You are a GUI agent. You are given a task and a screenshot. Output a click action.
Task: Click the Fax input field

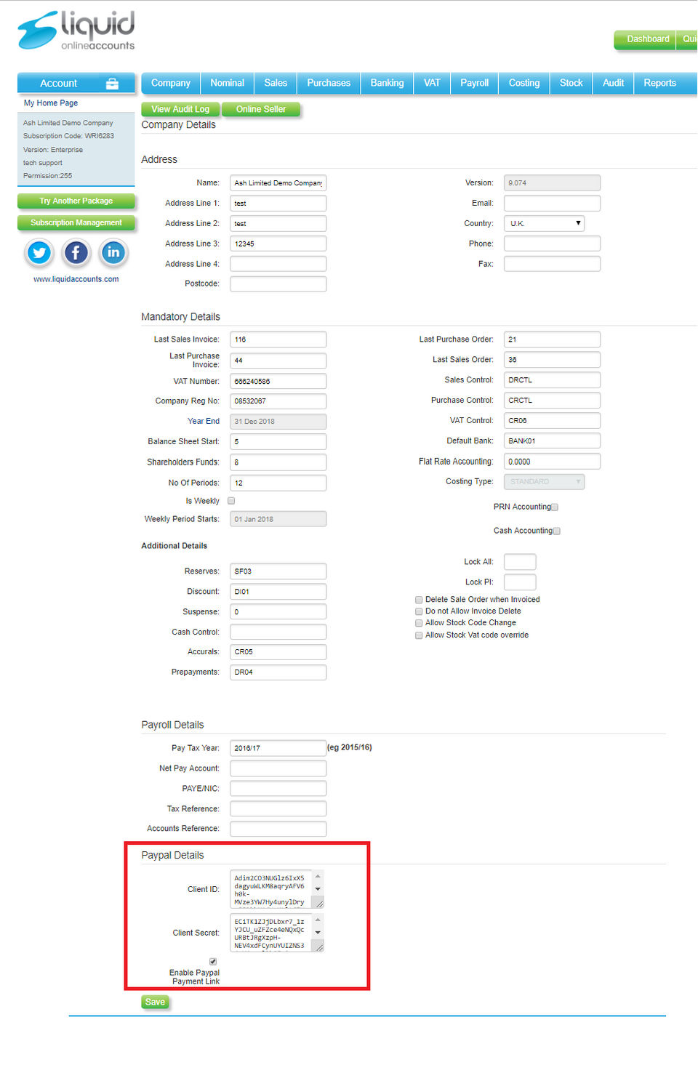(552, 264)
